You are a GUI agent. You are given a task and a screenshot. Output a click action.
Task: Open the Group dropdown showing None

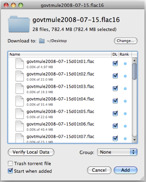point(117,152)
